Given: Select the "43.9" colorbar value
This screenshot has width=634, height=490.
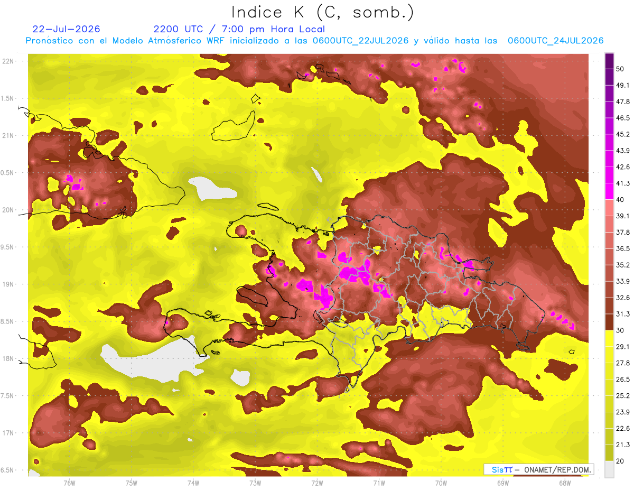Looking at the screenshot, I should click(x=623, y=151).
